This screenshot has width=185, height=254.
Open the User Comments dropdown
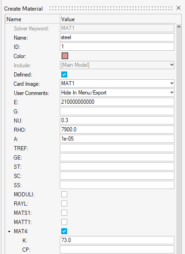pos(172,93)
